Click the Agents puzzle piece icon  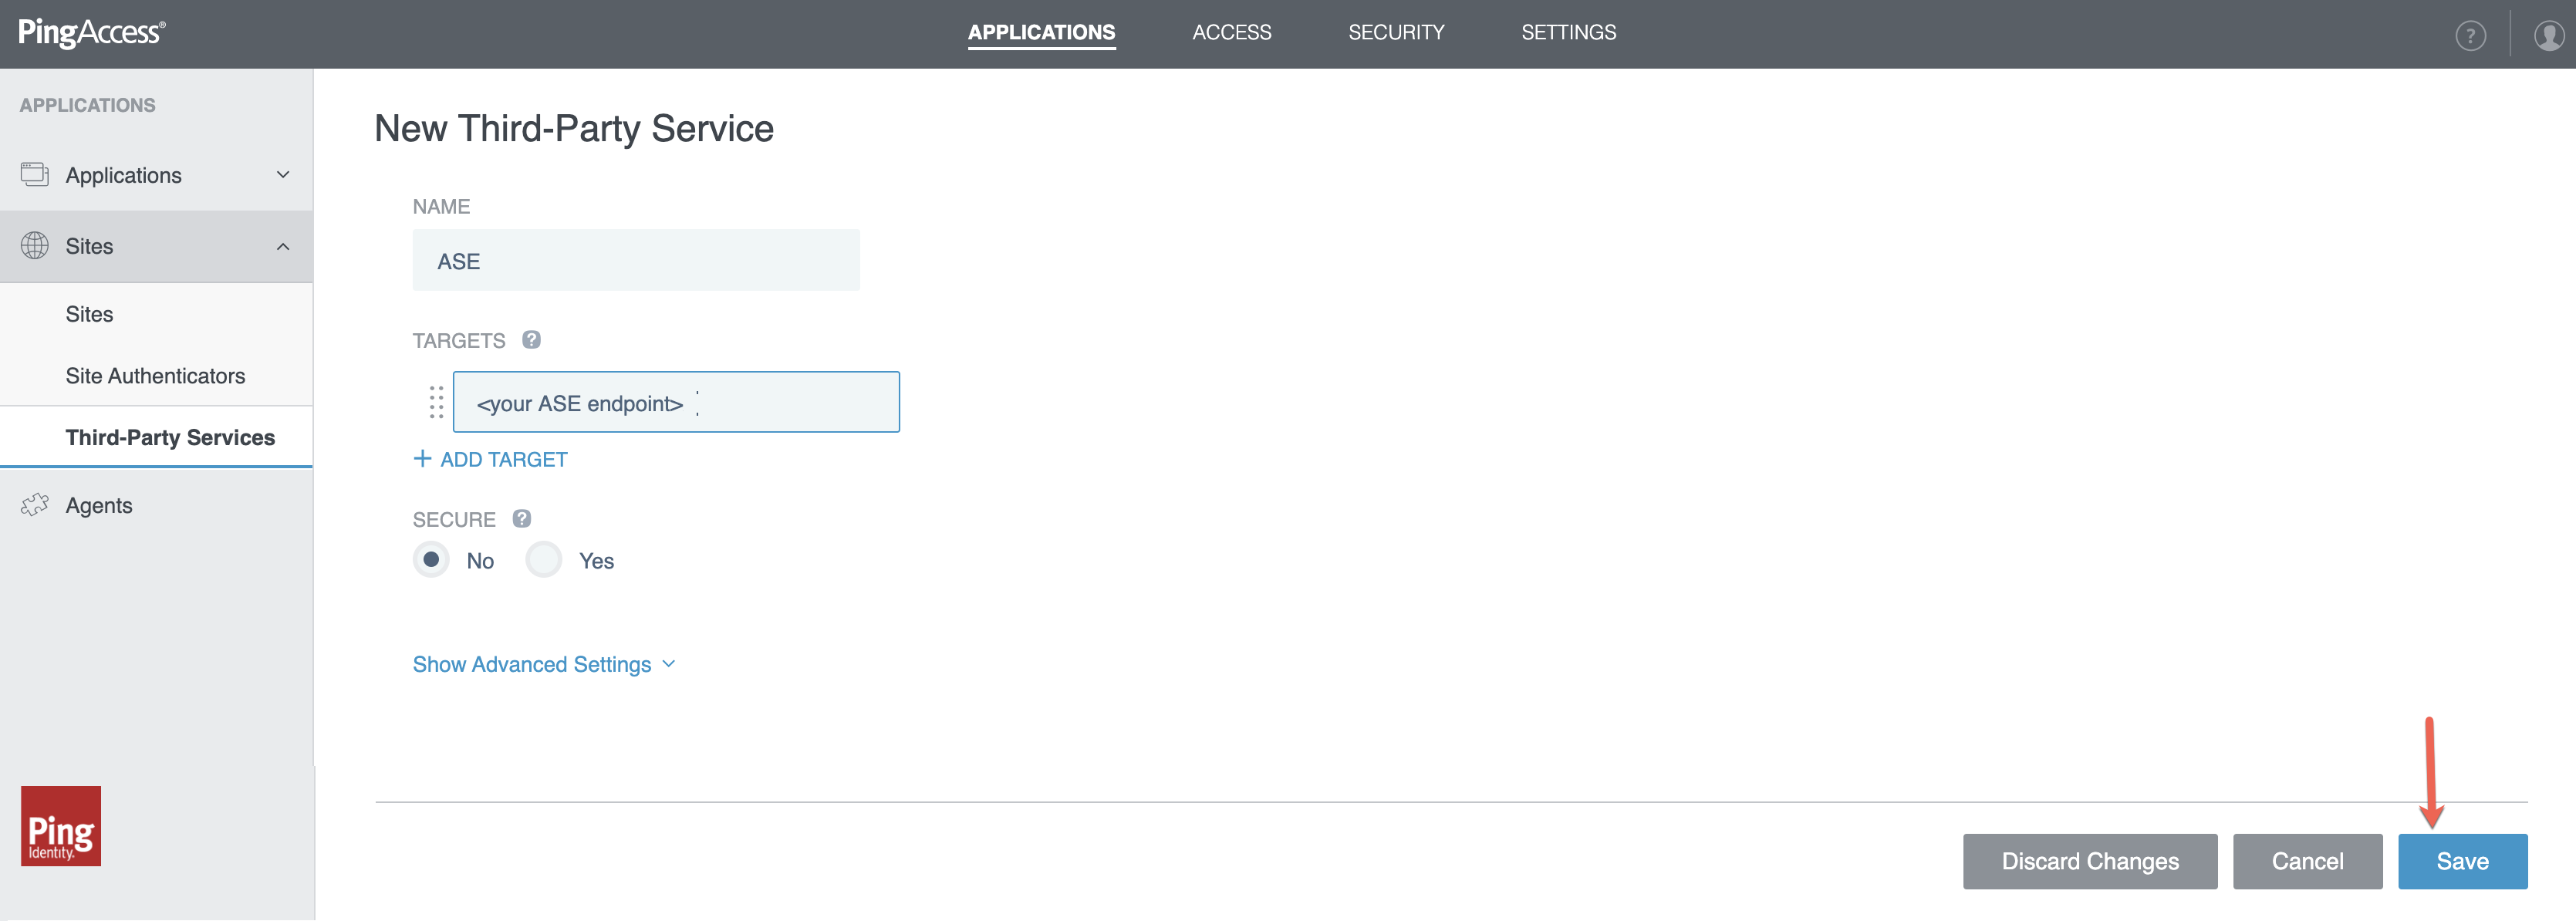[x=35, y=505]
